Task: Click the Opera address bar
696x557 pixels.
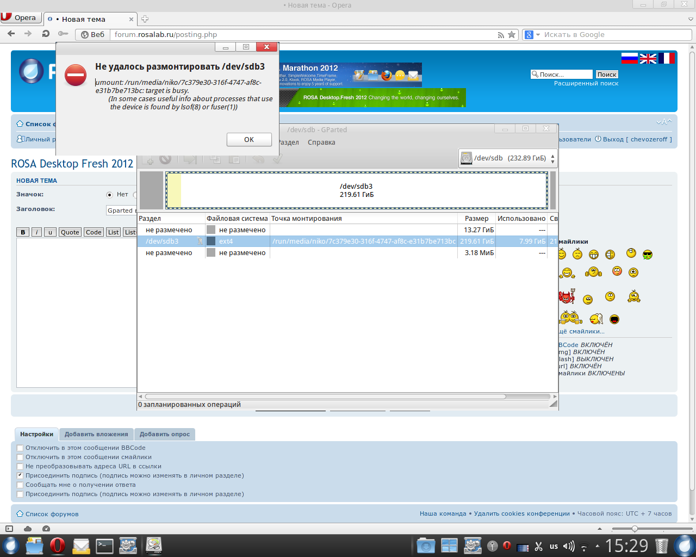Action: (302, 35)
